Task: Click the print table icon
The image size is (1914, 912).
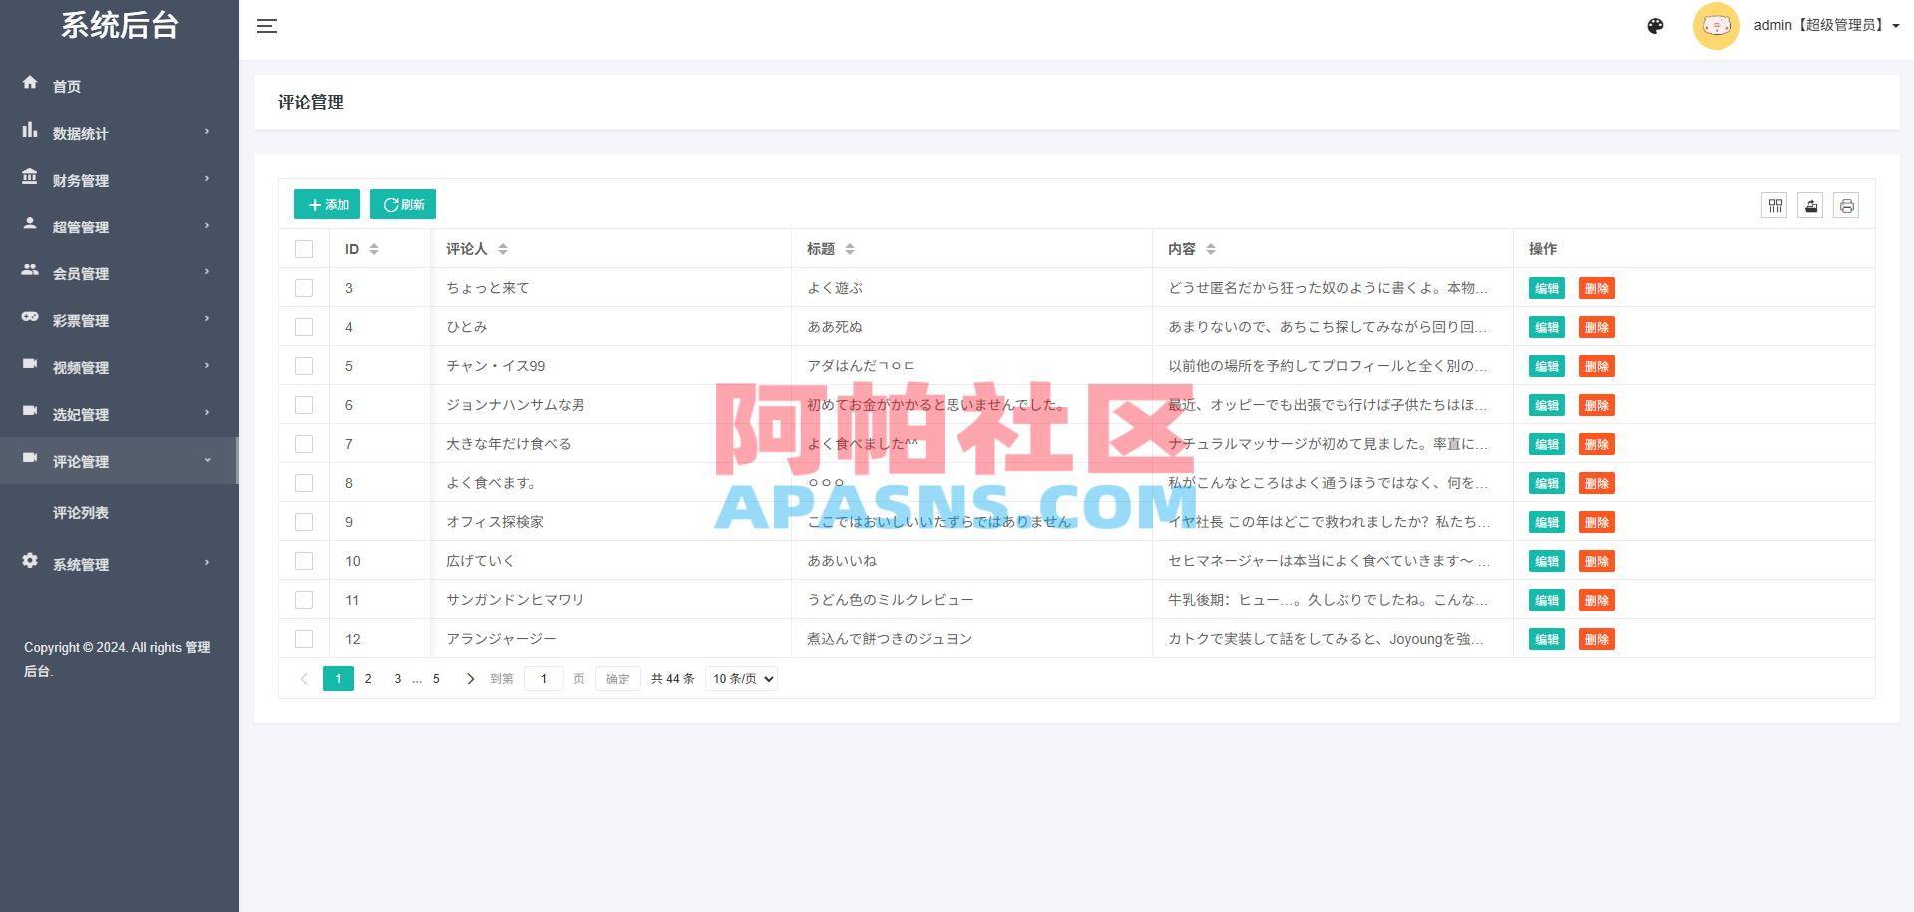Action: pos(1847,206)
